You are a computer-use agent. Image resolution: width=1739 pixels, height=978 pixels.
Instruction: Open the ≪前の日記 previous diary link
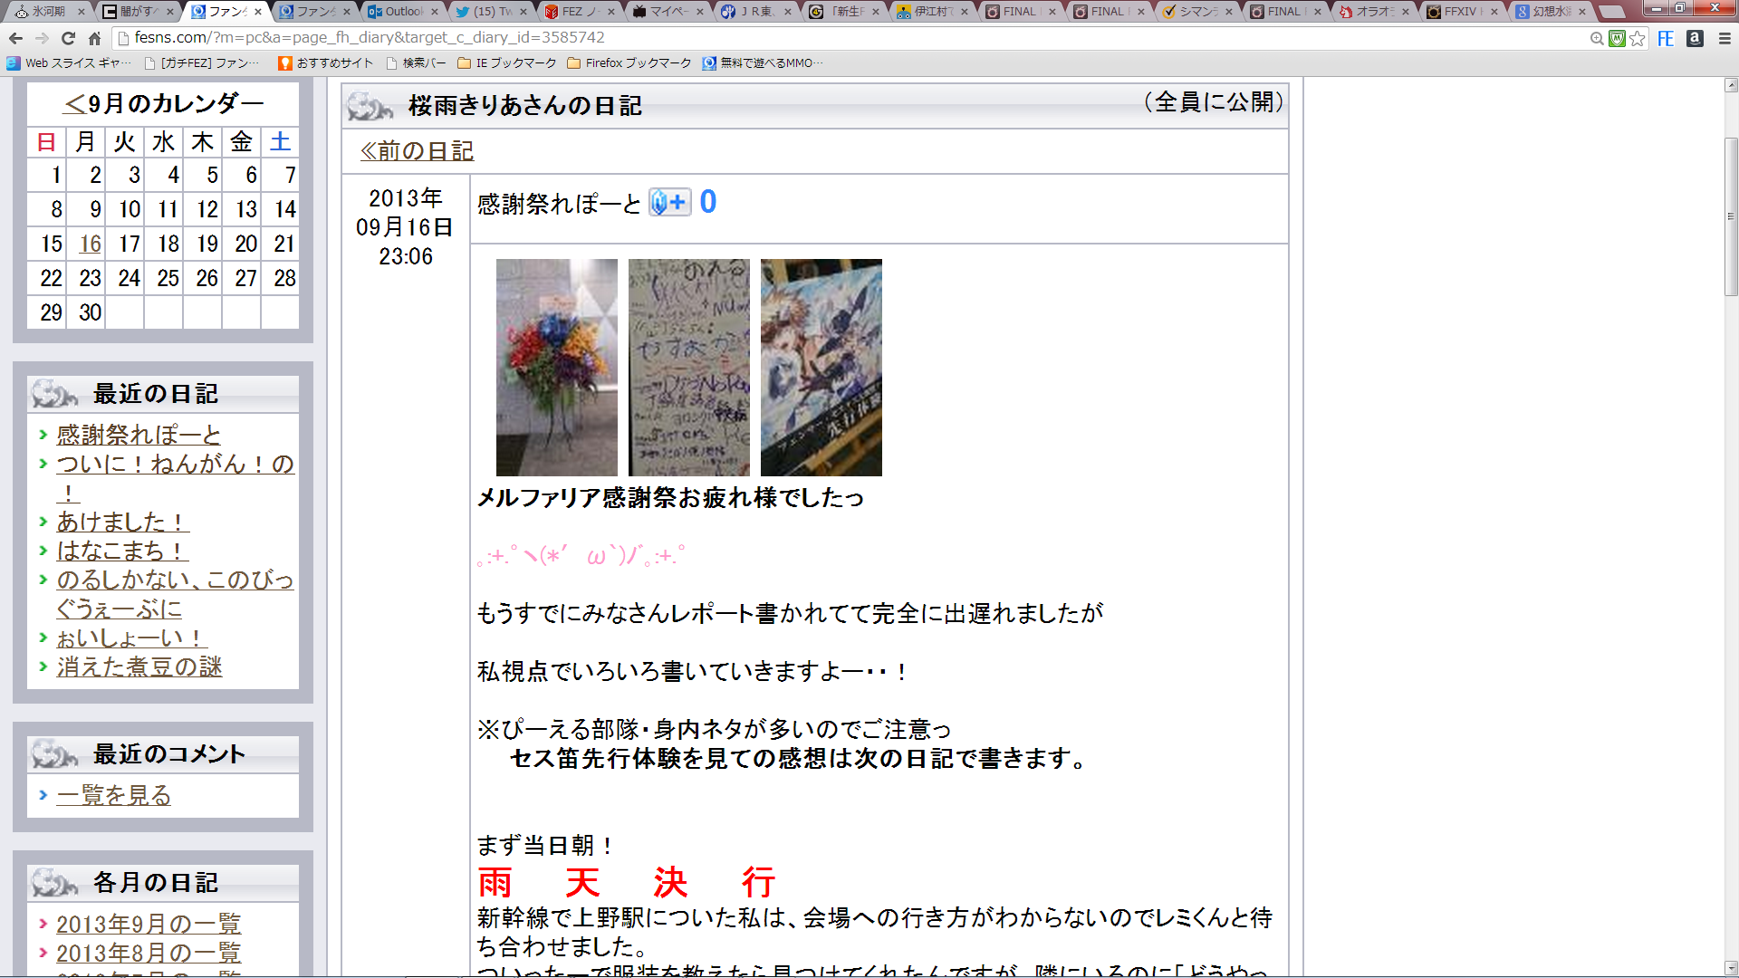point(418,151)
